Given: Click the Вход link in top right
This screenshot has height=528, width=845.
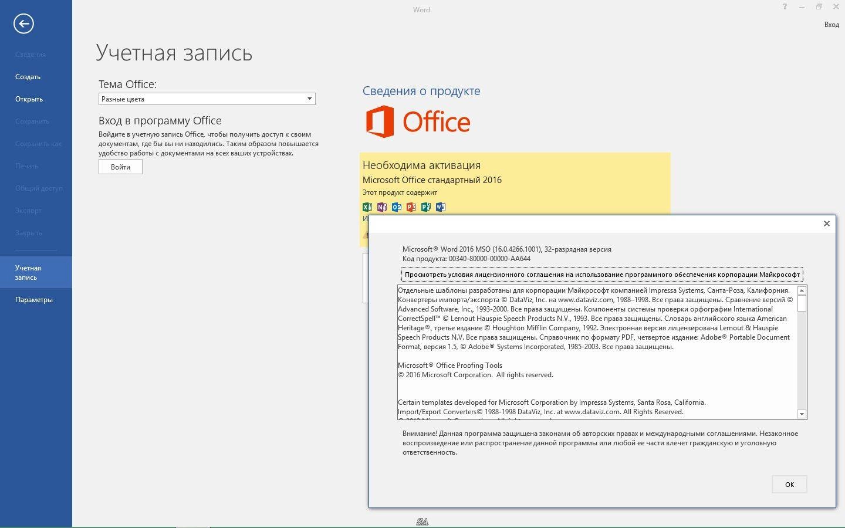Looking at the screenshot, I should (x=832, y=25).
